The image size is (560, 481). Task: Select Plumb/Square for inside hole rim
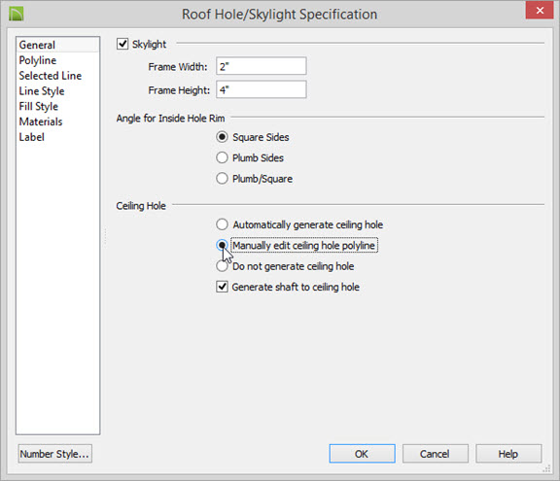pyautogui.click(x=222, y=179)
